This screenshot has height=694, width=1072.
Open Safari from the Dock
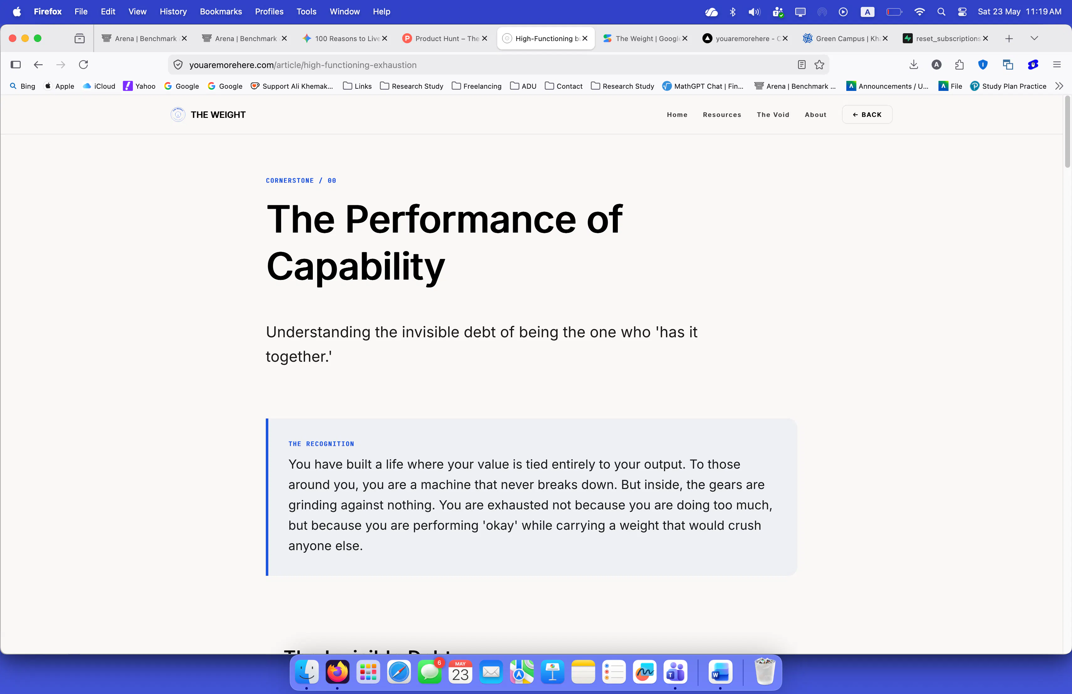(x=399, y=672)
